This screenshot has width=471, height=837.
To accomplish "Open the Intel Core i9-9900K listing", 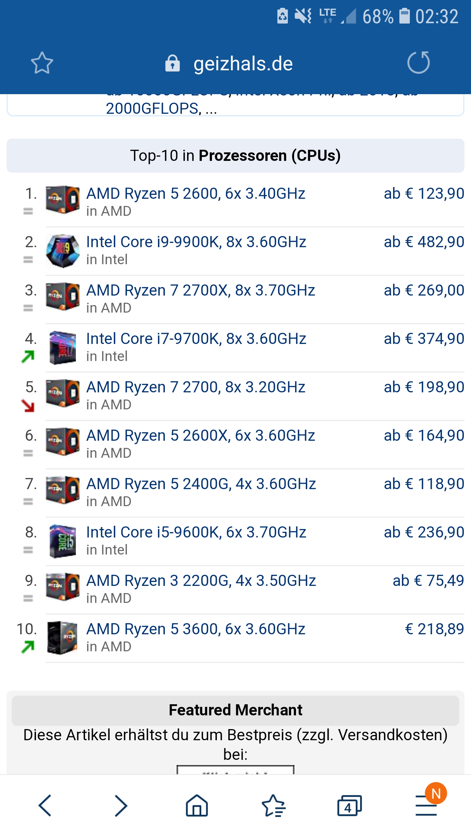I will [x=196, y=242].
